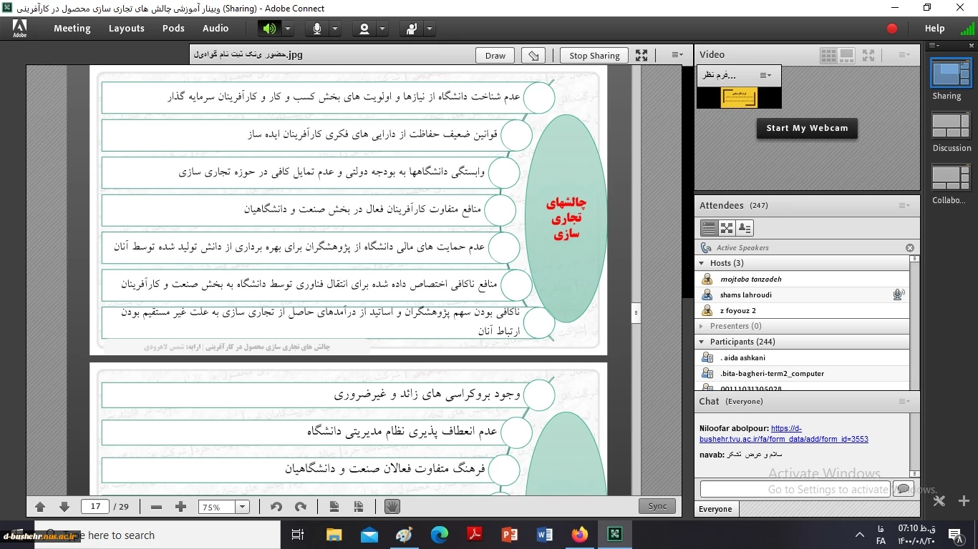Mute the green speaker icon

tap(269, 29)
